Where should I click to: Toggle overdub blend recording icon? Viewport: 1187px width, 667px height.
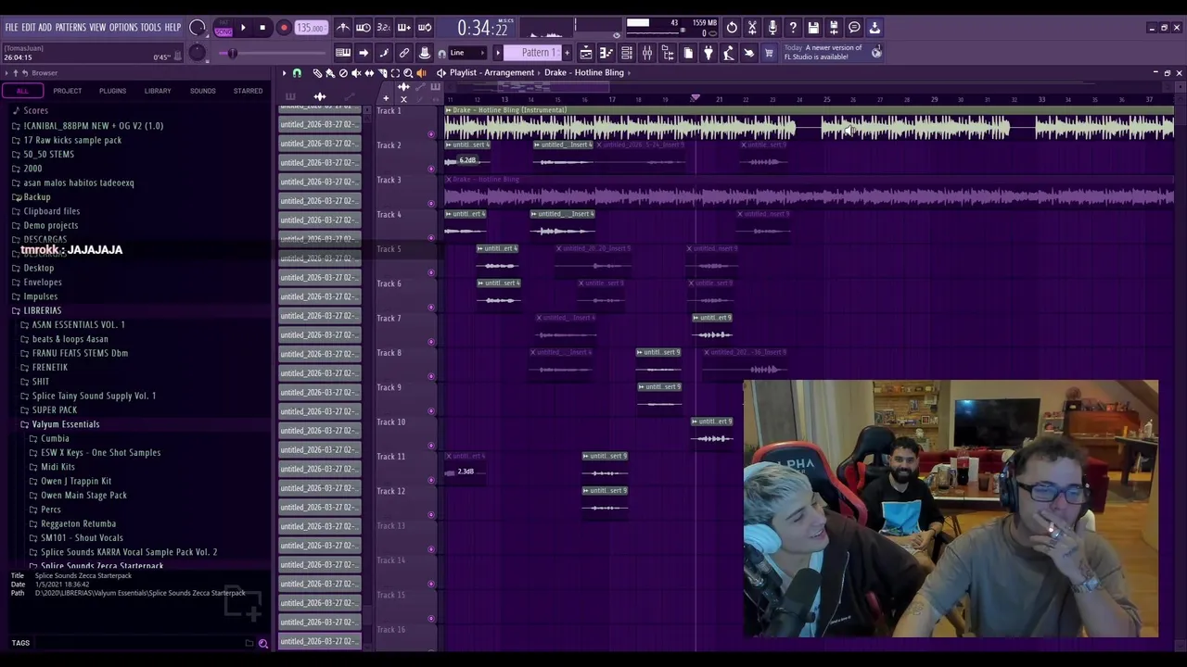(x=404, y=28)
